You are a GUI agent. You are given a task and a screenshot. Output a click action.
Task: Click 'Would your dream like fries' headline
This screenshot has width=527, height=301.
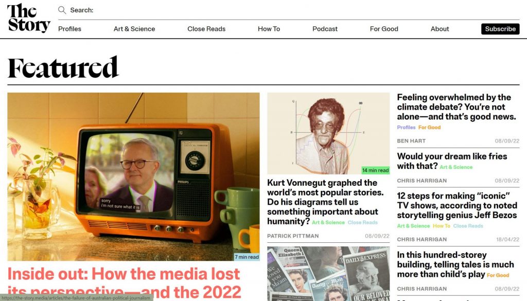coord(452,161)
